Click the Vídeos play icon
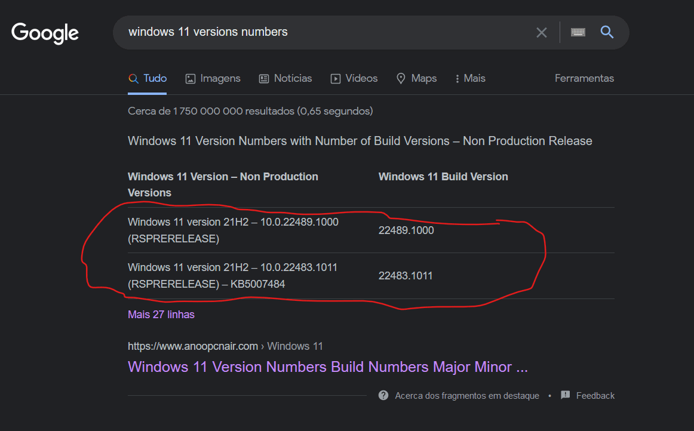 pyautogui.click(x=336, y=79)
